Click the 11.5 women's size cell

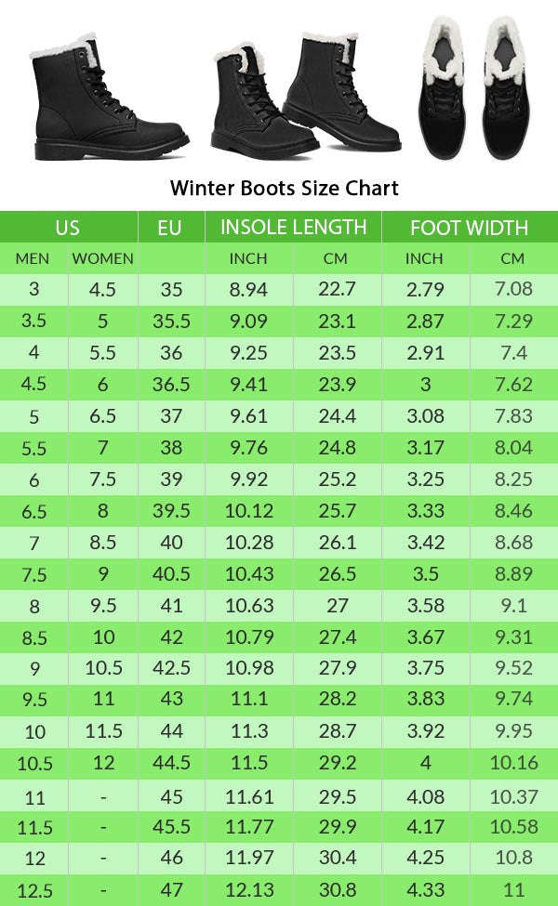(x=102, y=731)
